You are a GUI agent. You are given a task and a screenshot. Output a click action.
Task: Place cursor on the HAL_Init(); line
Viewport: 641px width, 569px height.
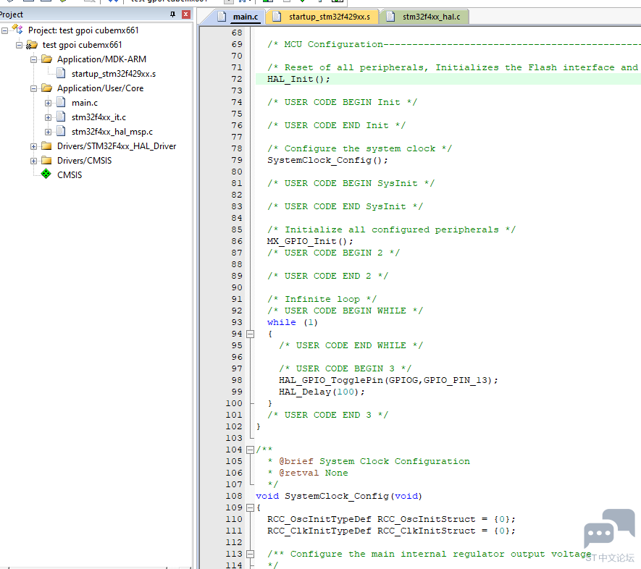tap(298, 79)
